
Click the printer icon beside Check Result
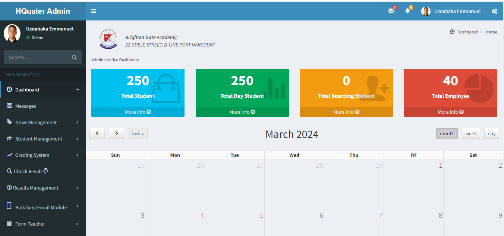click(46, 171)
